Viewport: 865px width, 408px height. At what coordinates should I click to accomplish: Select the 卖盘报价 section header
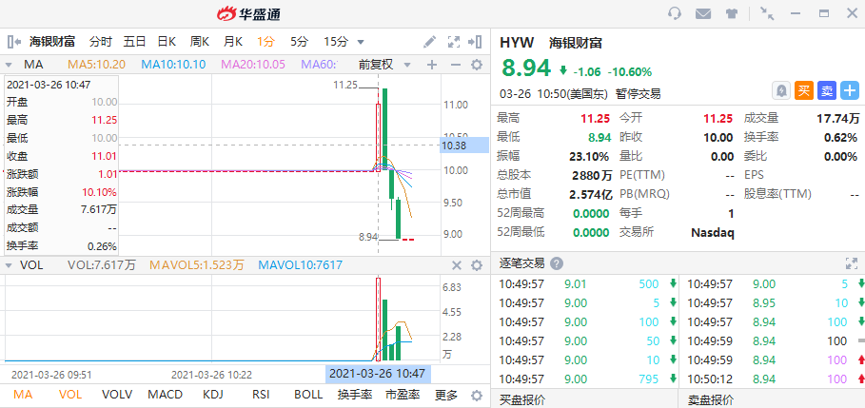click(x=711, y=400)
